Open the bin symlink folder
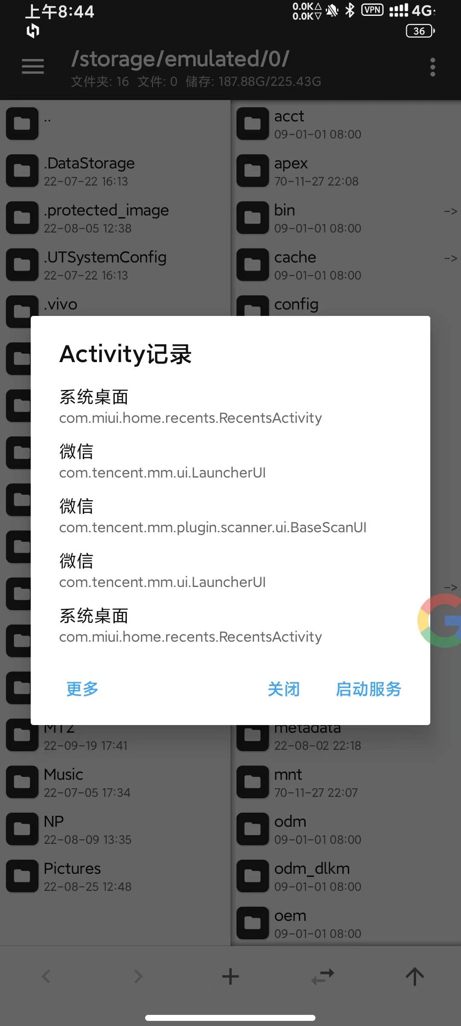461x1026 pixels. 346,218
